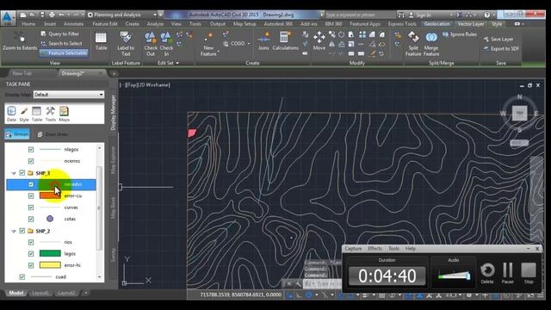Open Table icon in Task Pane

(x=36, y=114)
